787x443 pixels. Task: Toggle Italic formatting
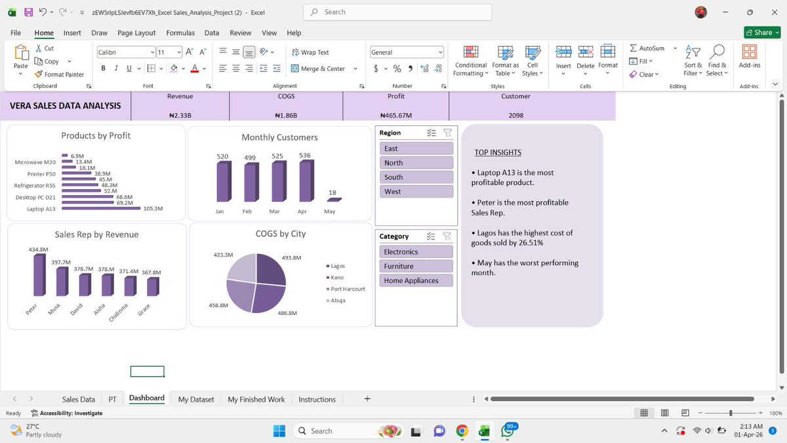(116, 68)
